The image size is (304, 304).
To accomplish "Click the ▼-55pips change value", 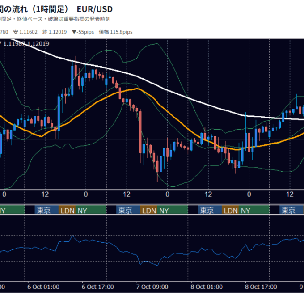I will pos(83,32).
